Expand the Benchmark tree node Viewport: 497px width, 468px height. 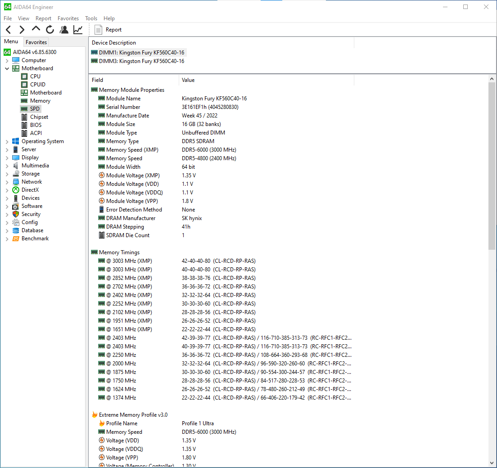[7, 239]
